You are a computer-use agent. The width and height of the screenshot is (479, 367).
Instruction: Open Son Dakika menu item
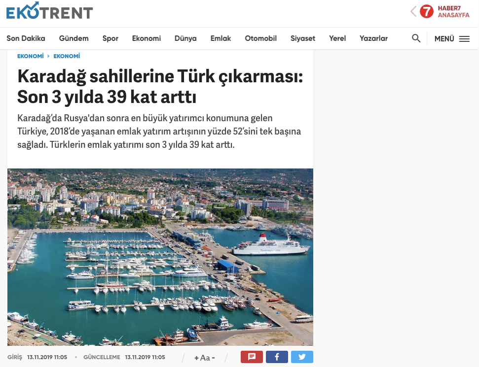click(26, 38)
